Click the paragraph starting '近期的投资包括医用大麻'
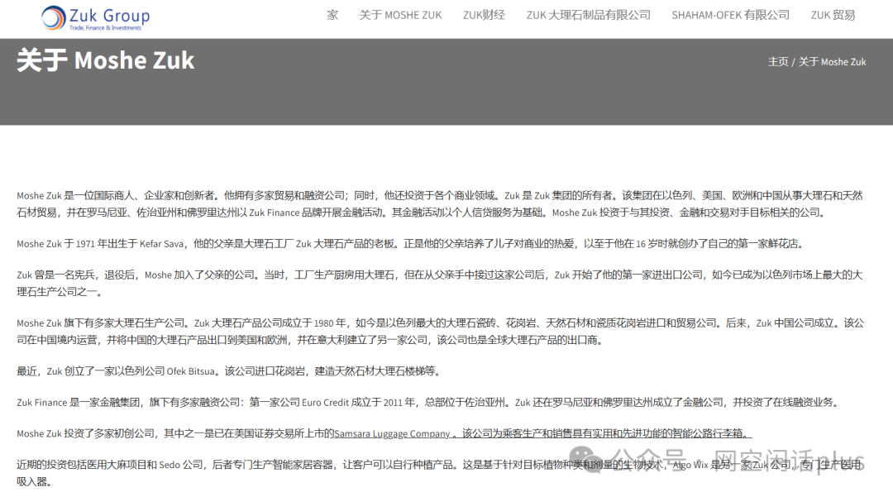Image resolution: width=893 pixels, height=497 pixels. tap(438, 473)
